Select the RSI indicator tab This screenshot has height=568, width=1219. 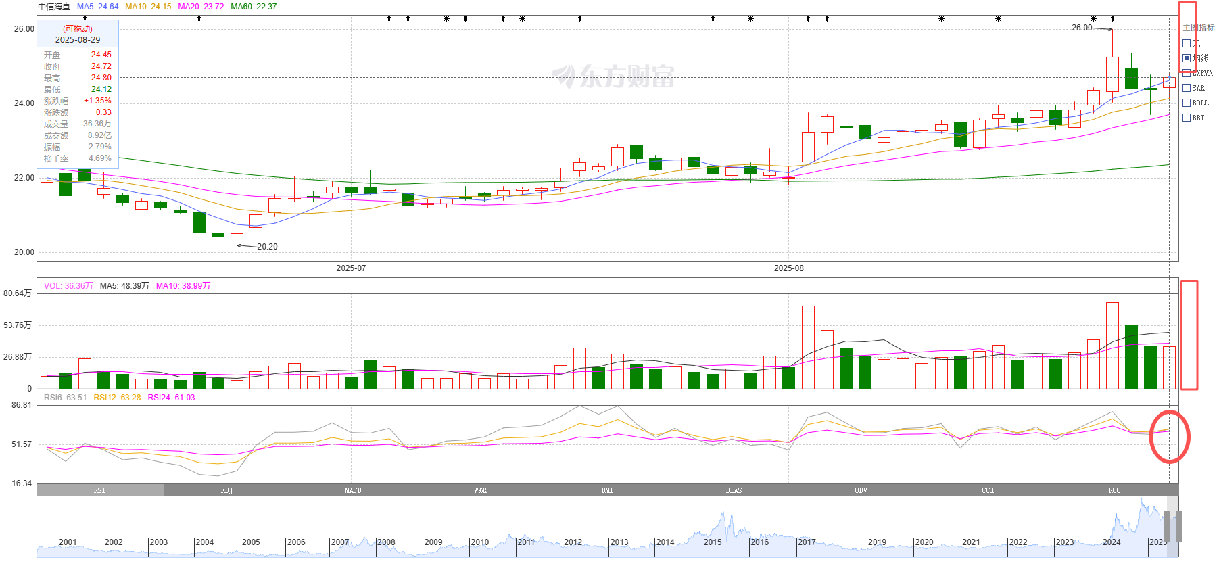click(x=100, y=490)
